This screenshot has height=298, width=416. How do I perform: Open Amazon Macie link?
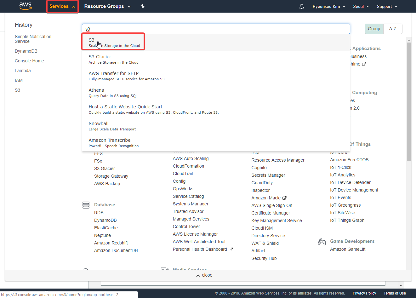point(269,198)
